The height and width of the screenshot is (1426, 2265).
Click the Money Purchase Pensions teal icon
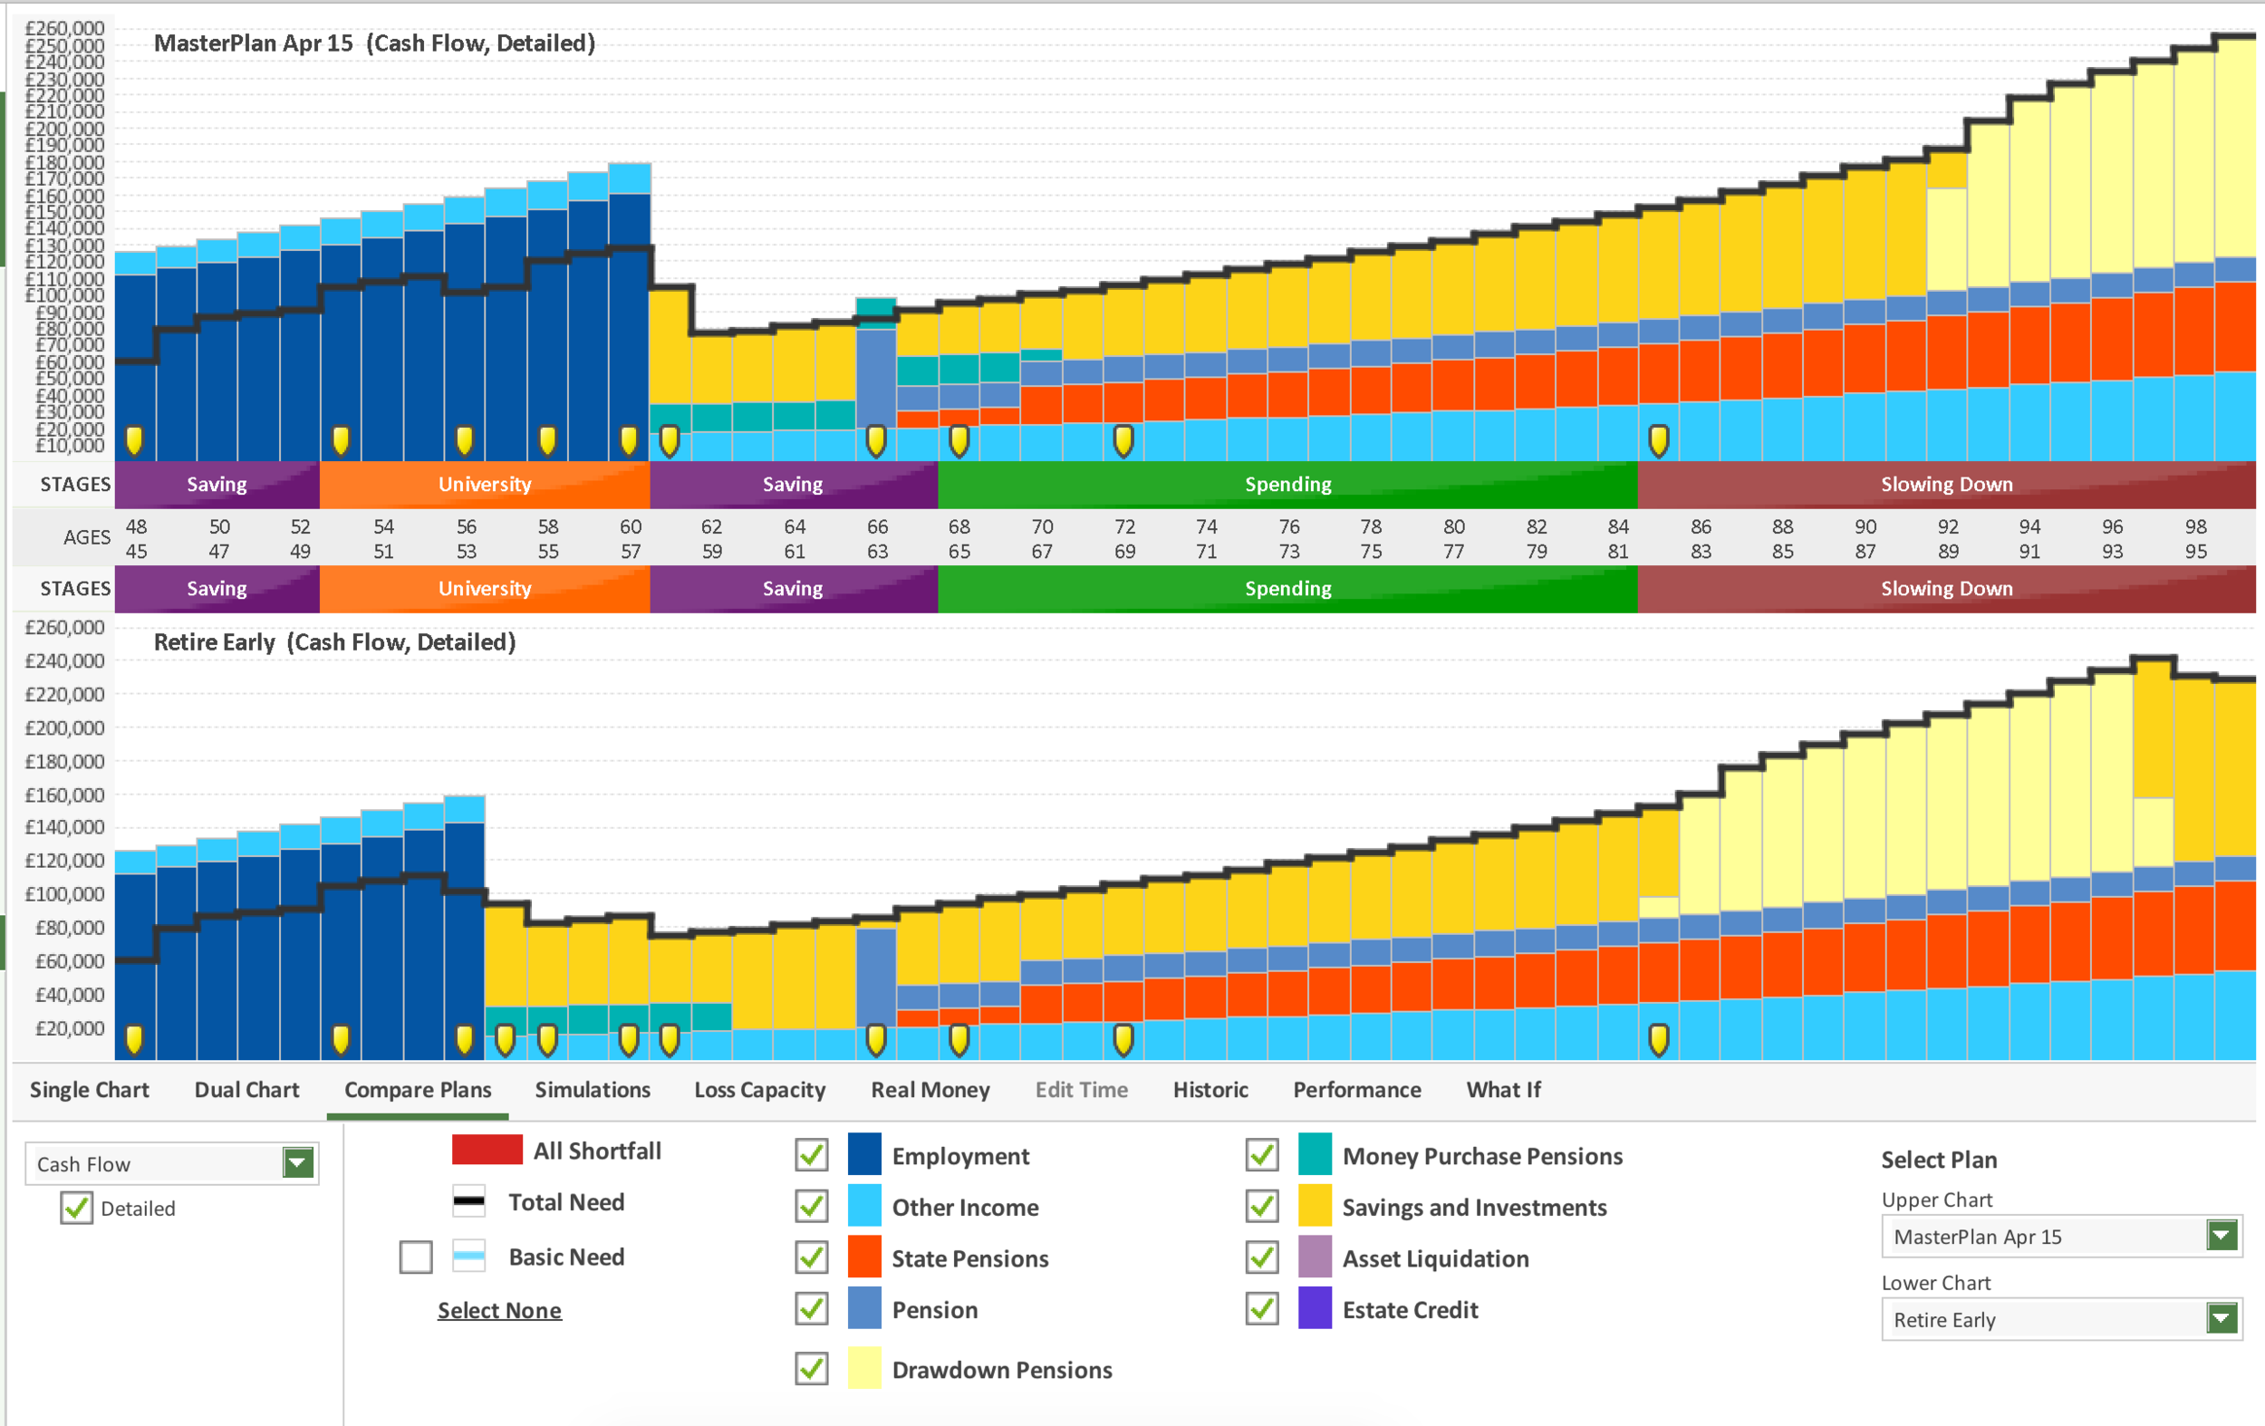1314,1155
